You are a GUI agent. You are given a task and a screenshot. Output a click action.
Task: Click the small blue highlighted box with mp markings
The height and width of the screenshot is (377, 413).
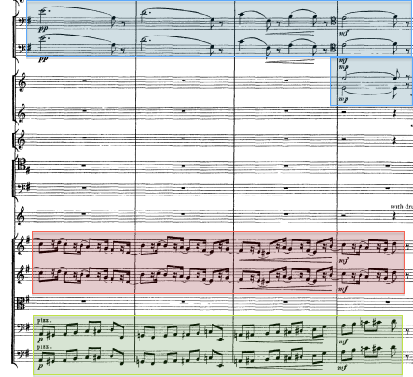click(x=371, y=81)
